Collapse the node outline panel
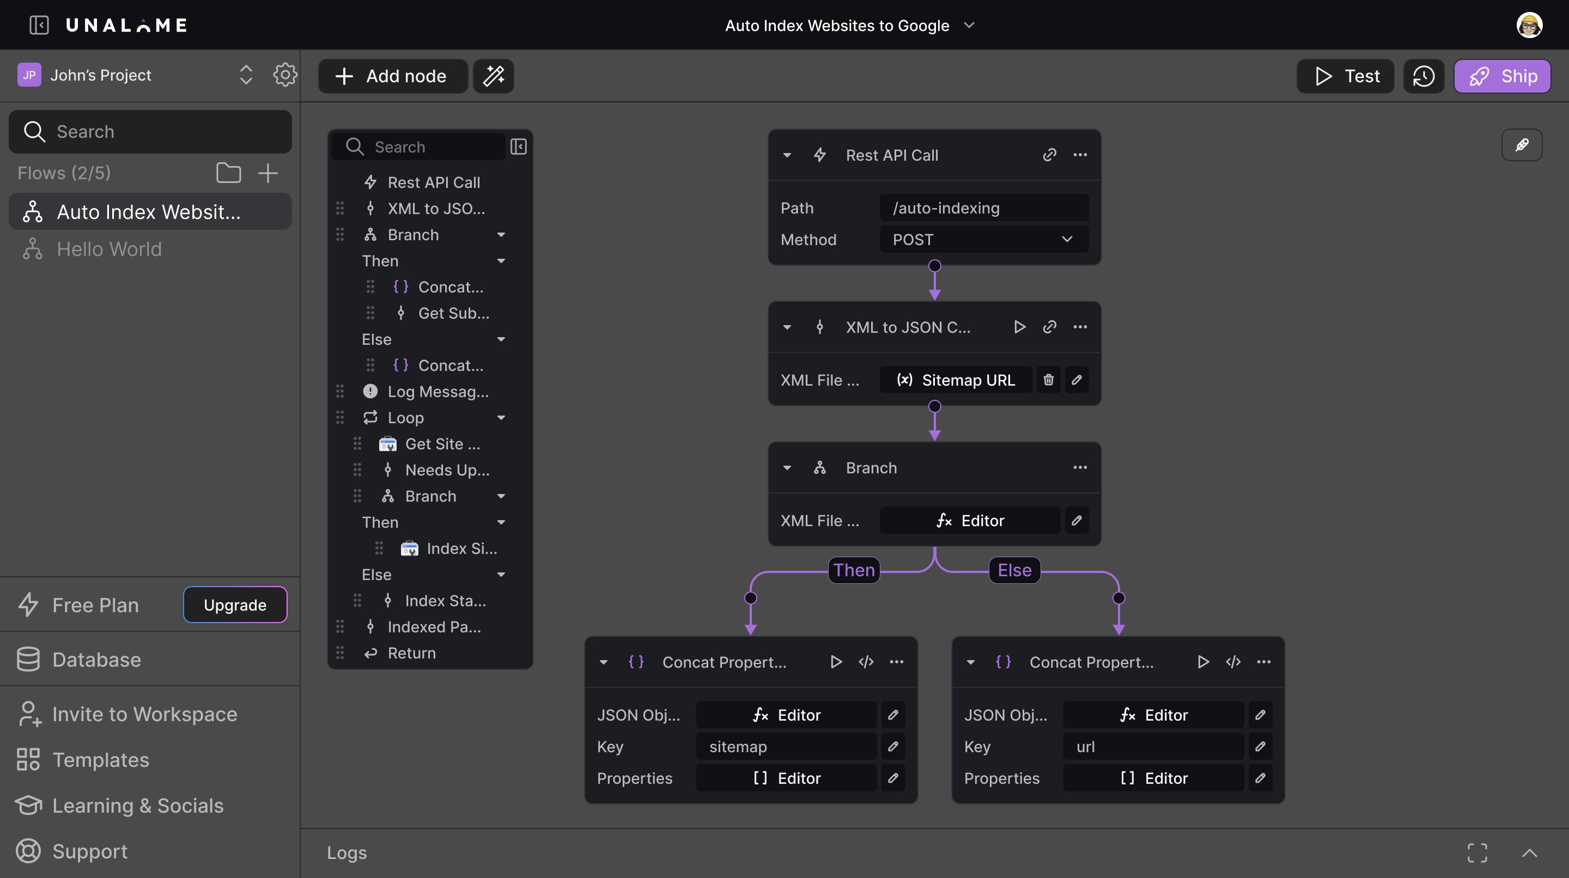Viewport: 1569px width, 878px height. click(518, 147)
